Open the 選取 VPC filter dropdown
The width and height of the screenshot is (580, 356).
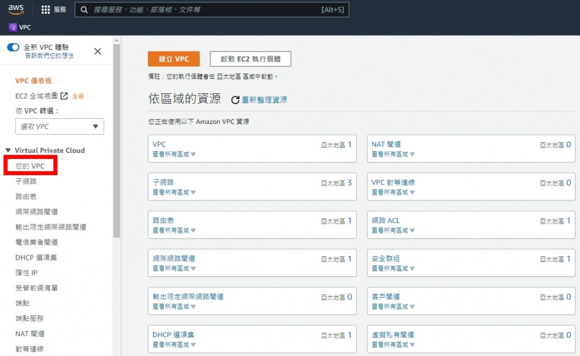59,126
